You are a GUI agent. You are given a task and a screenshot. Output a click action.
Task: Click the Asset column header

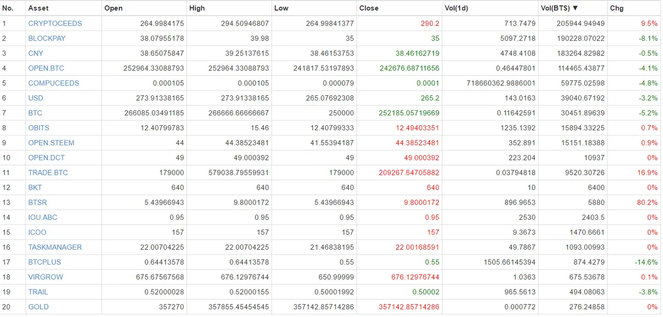coord(38,8)
